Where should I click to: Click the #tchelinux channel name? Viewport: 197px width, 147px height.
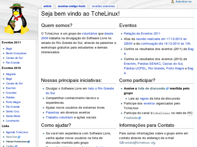[160, 113]
